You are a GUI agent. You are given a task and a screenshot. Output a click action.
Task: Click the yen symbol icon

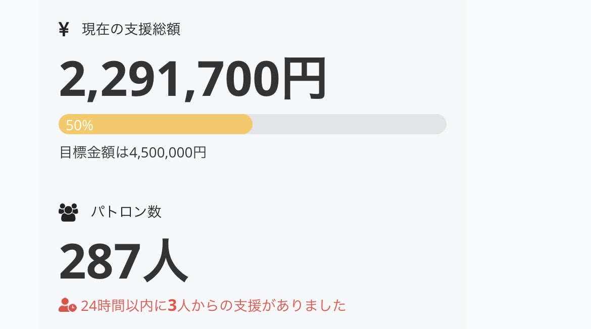(x=64, y=30)
